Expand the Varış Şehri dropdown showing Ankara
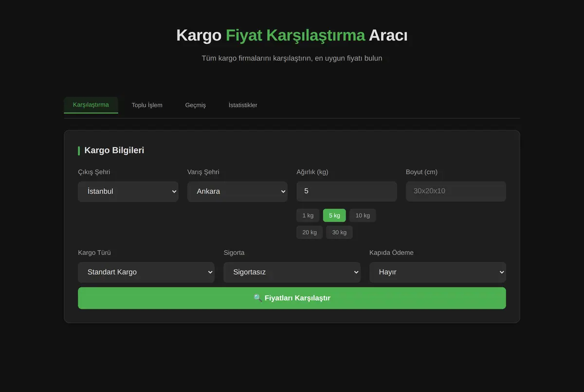Screen dimensions: 584x392 click(x=237, y=192)
